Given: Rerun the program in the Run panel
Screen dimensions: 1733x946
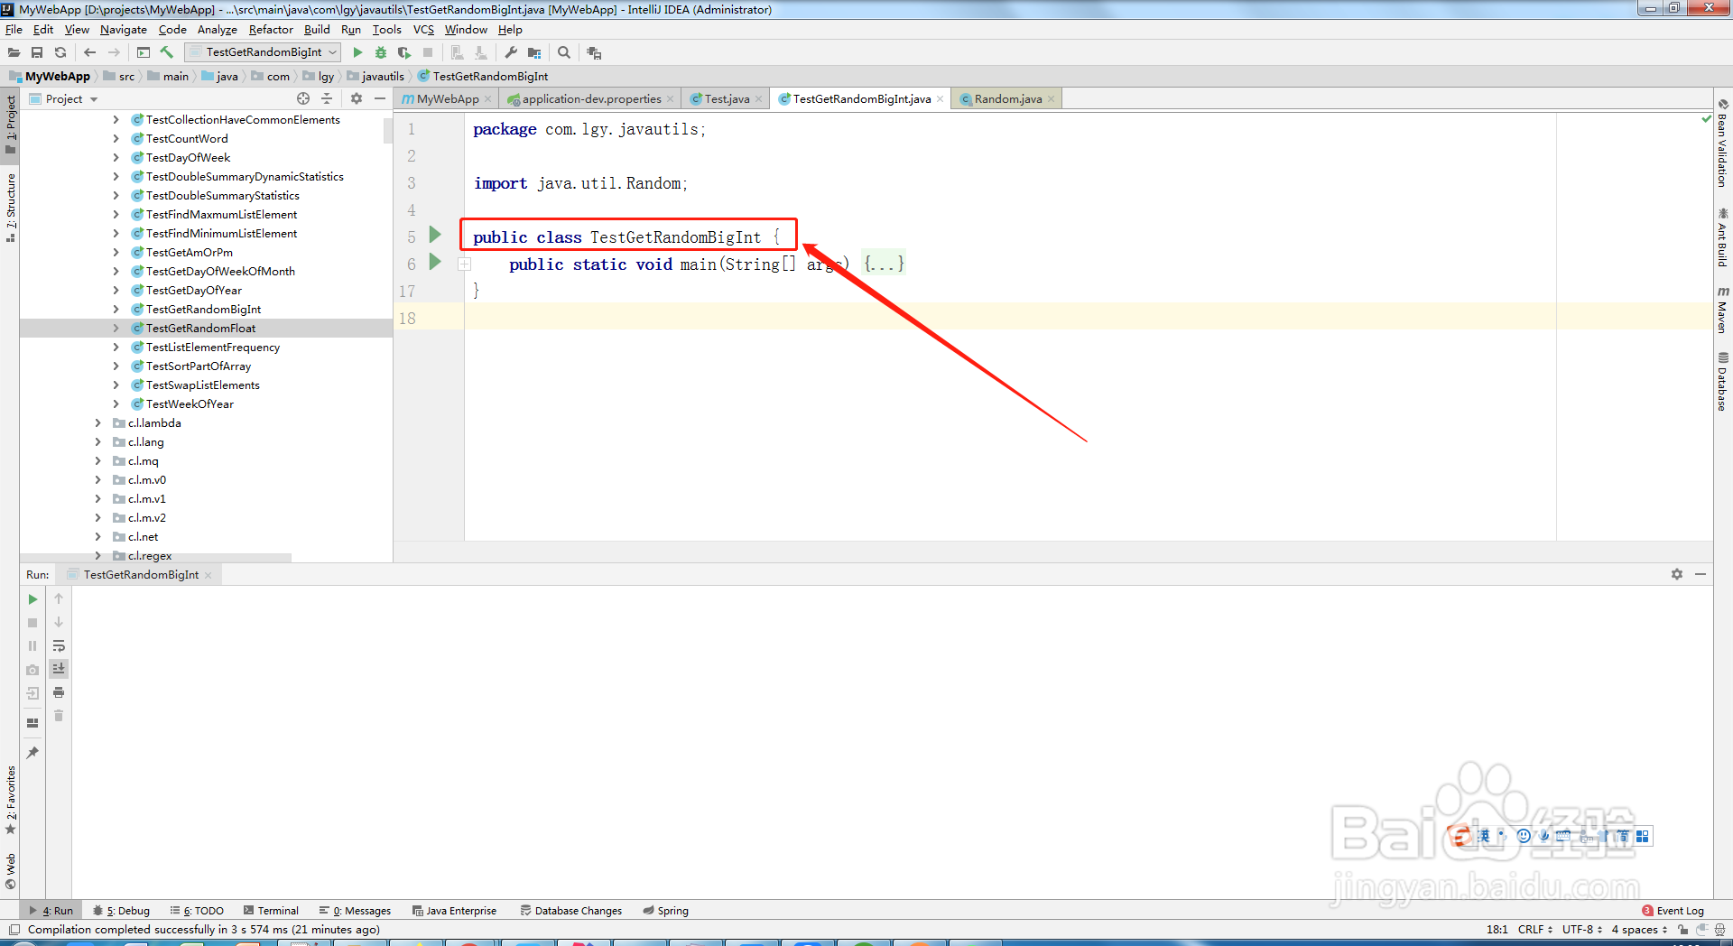Looking at the screenshot, I should point(32,599).
